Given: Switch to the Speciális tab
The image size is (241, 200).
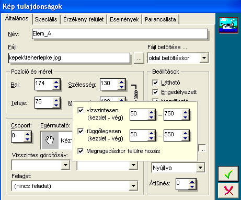Looking at the screenshot, I should pos(46,19).
